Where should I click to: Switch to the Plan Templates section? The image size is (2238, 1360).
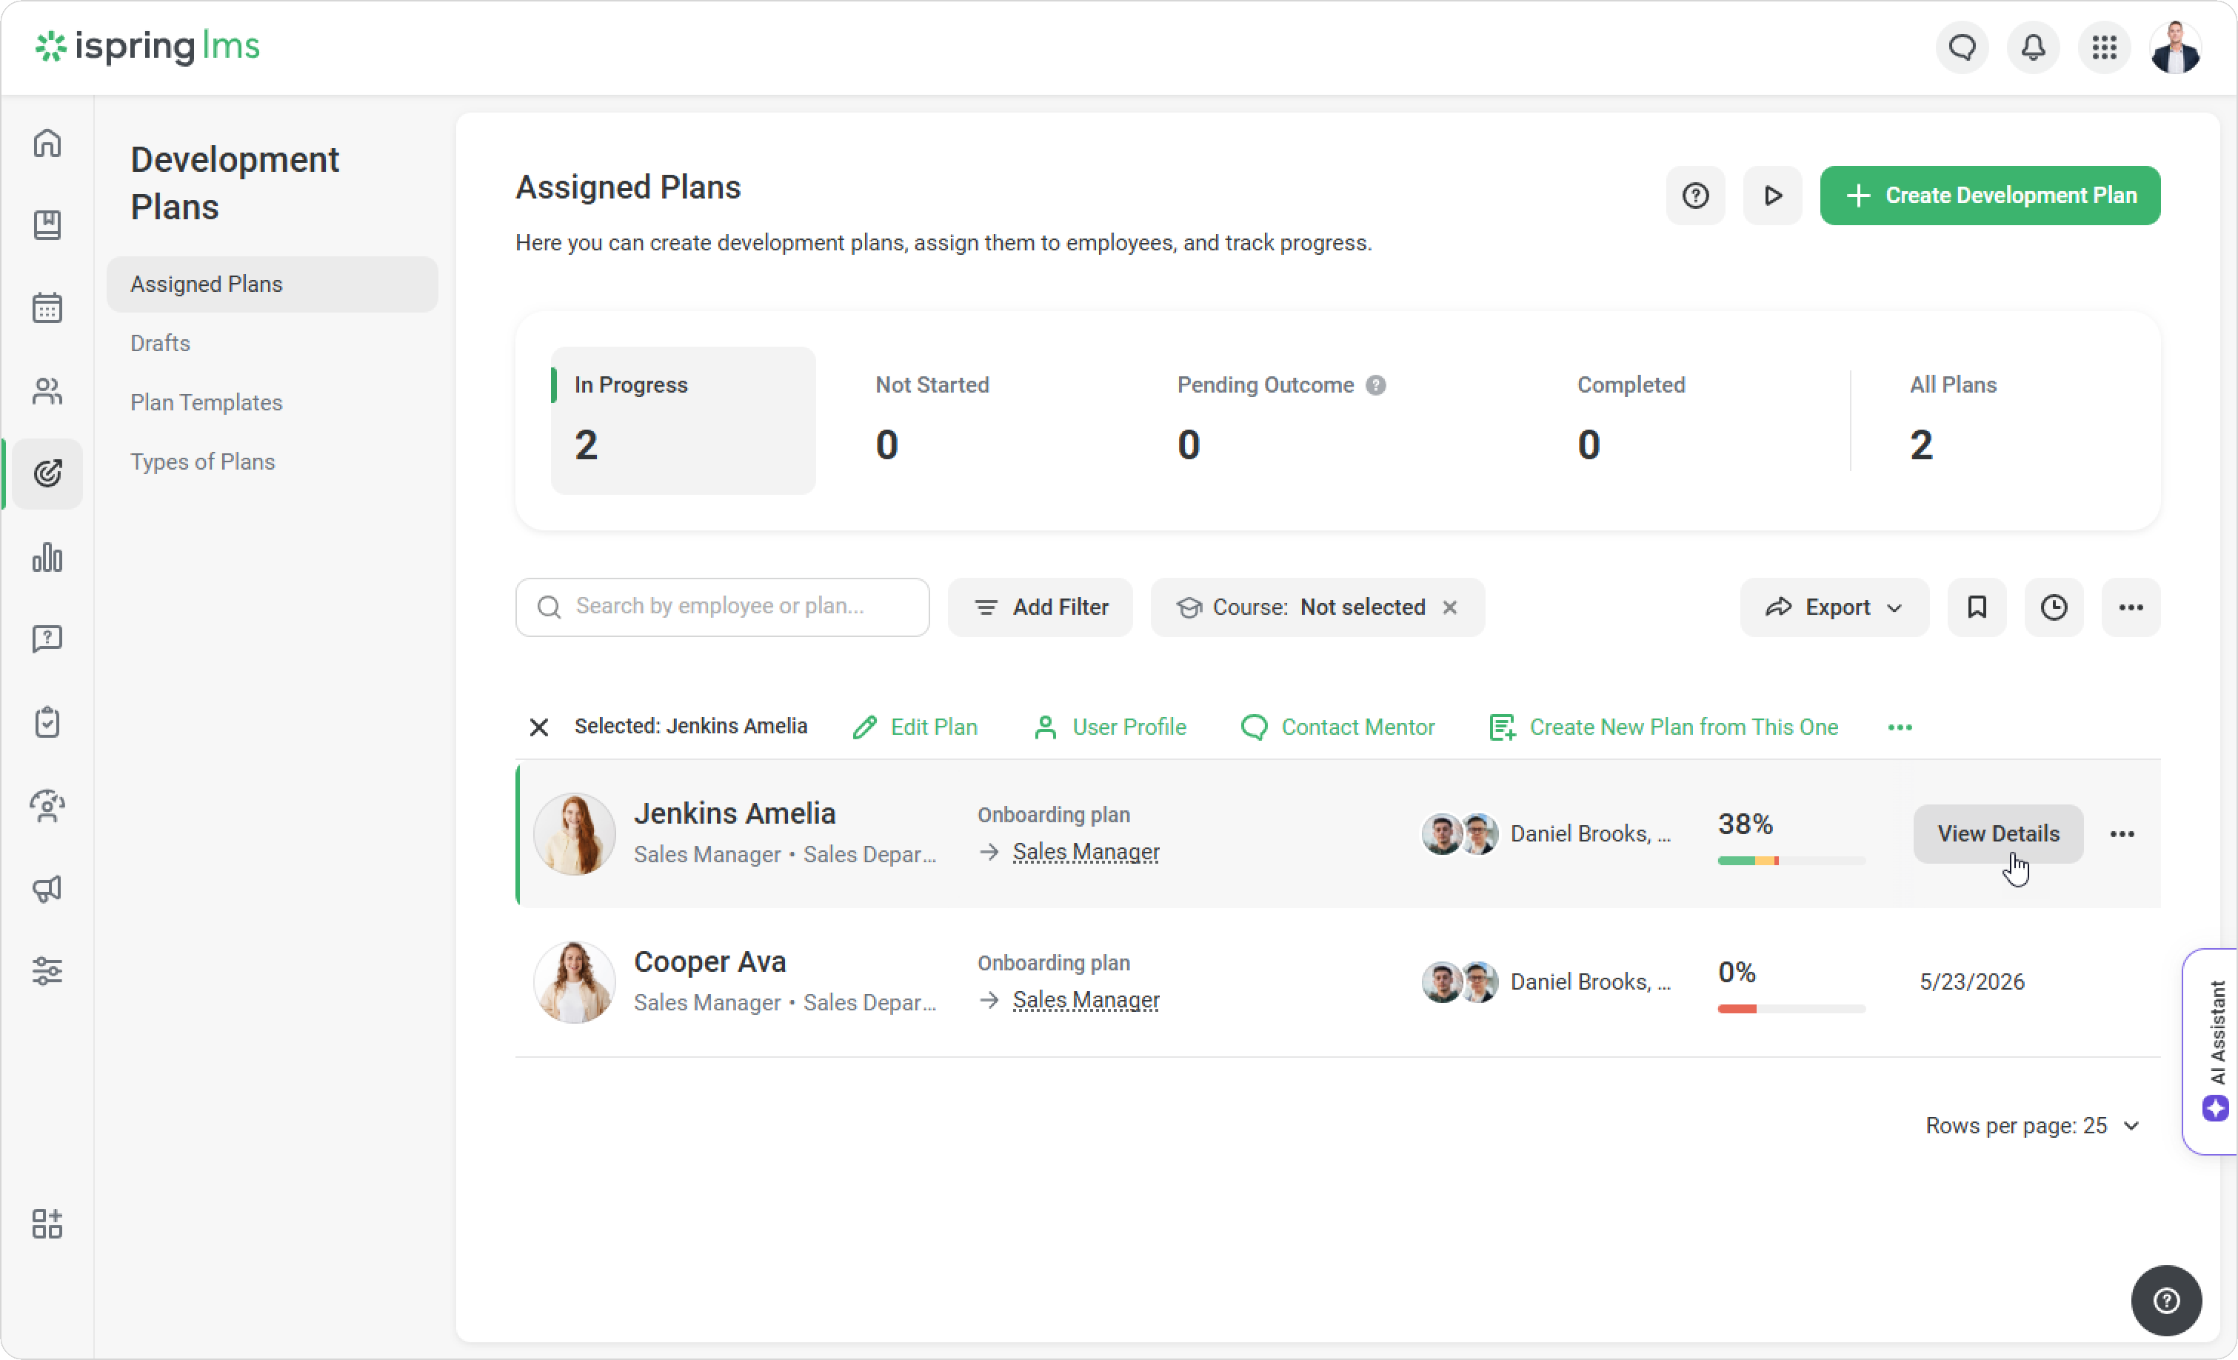[206, 402]
